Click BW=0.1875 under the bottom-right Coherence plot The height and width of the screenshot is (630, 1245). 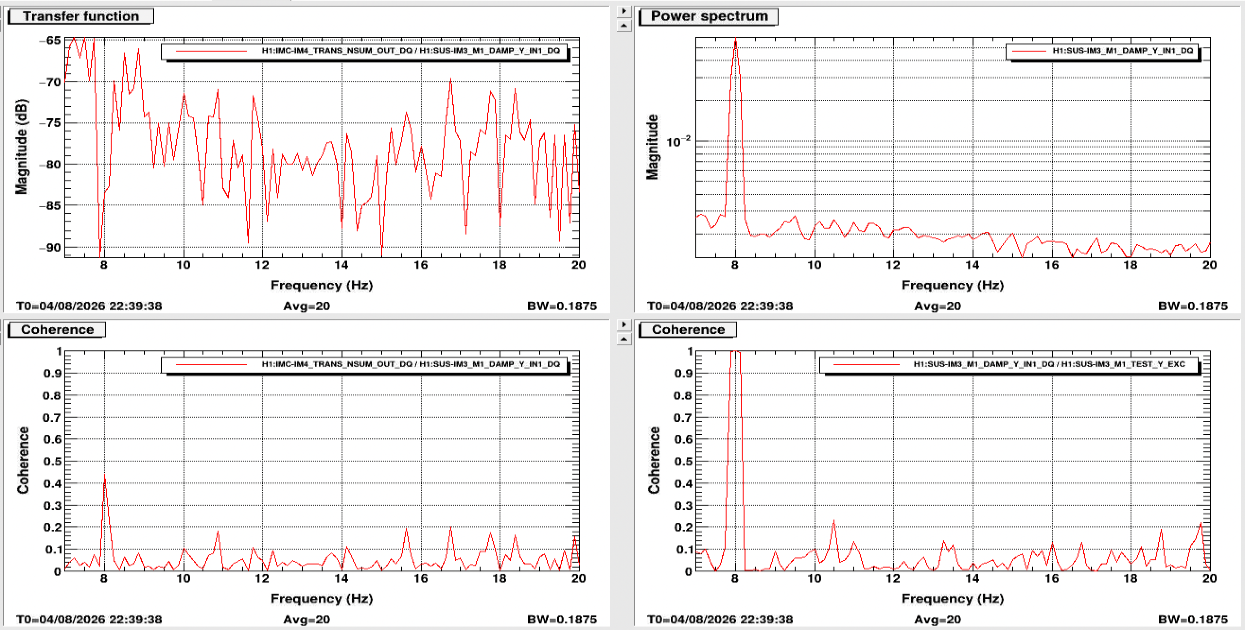(x=1193, y=620)
